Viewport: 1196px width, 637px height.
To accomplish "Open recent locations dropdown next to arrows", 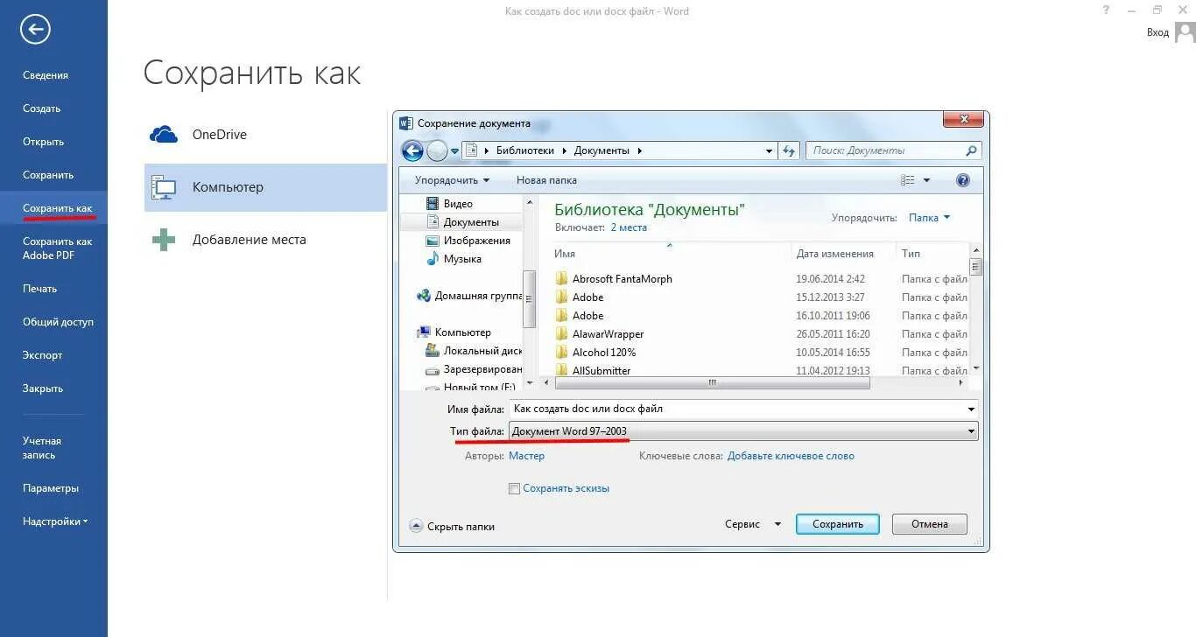I will click(x=454, y=151).
